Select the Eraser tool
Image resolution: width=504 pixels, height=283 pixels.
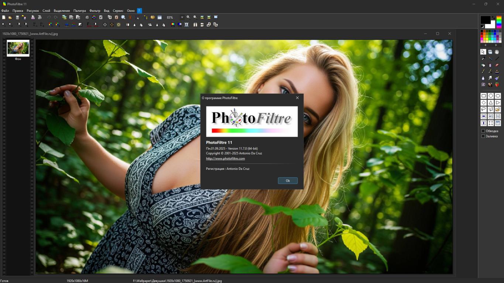(x=497, y=65)
